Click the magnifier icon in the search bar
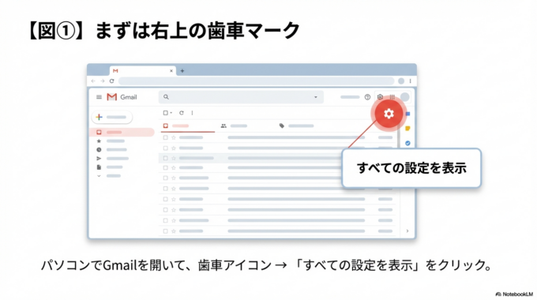 coord(166,97)
